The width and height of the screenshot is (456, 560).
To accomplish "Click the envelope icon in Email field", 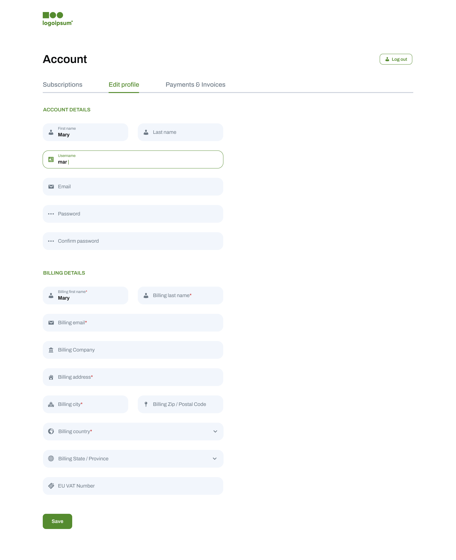I will point(51,187).
